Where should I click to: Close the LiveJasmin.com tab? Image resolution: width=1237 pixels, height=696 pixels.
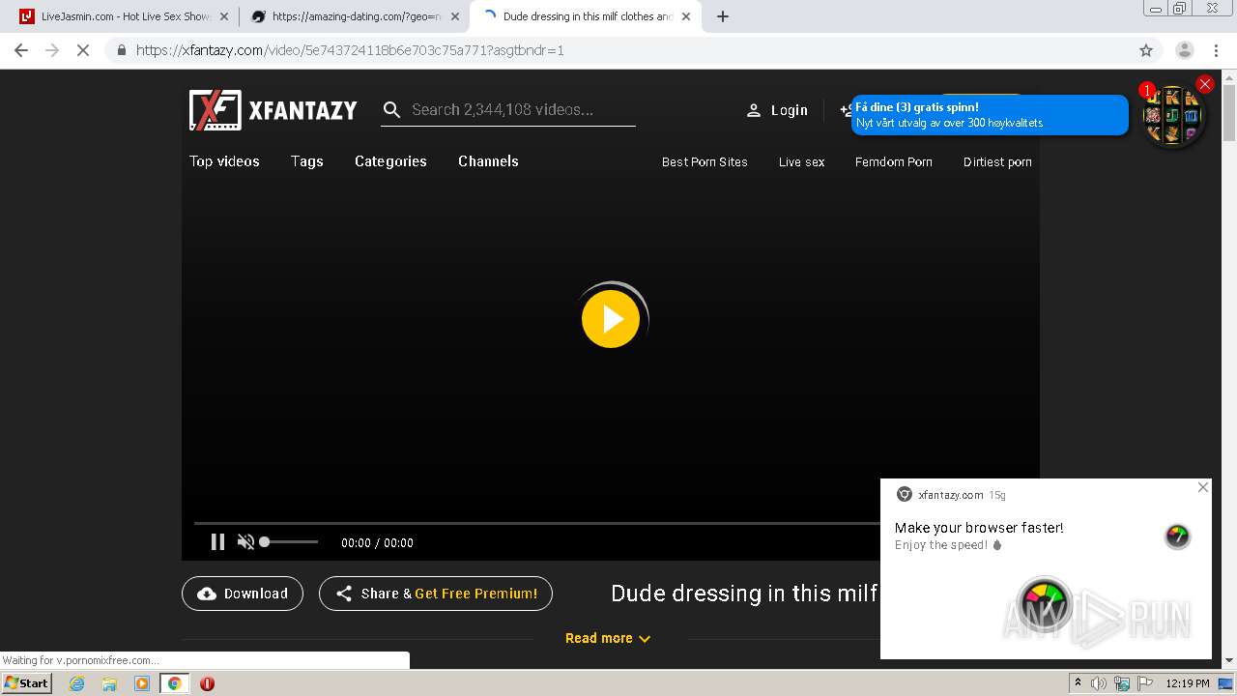[223, 16]
